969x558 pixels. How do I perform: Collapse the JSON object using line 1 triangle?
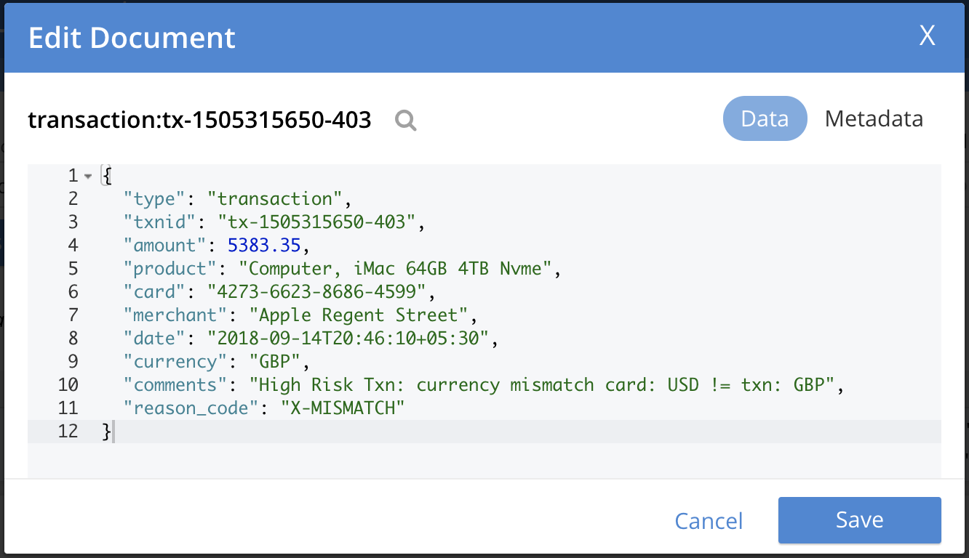point(88,175)
